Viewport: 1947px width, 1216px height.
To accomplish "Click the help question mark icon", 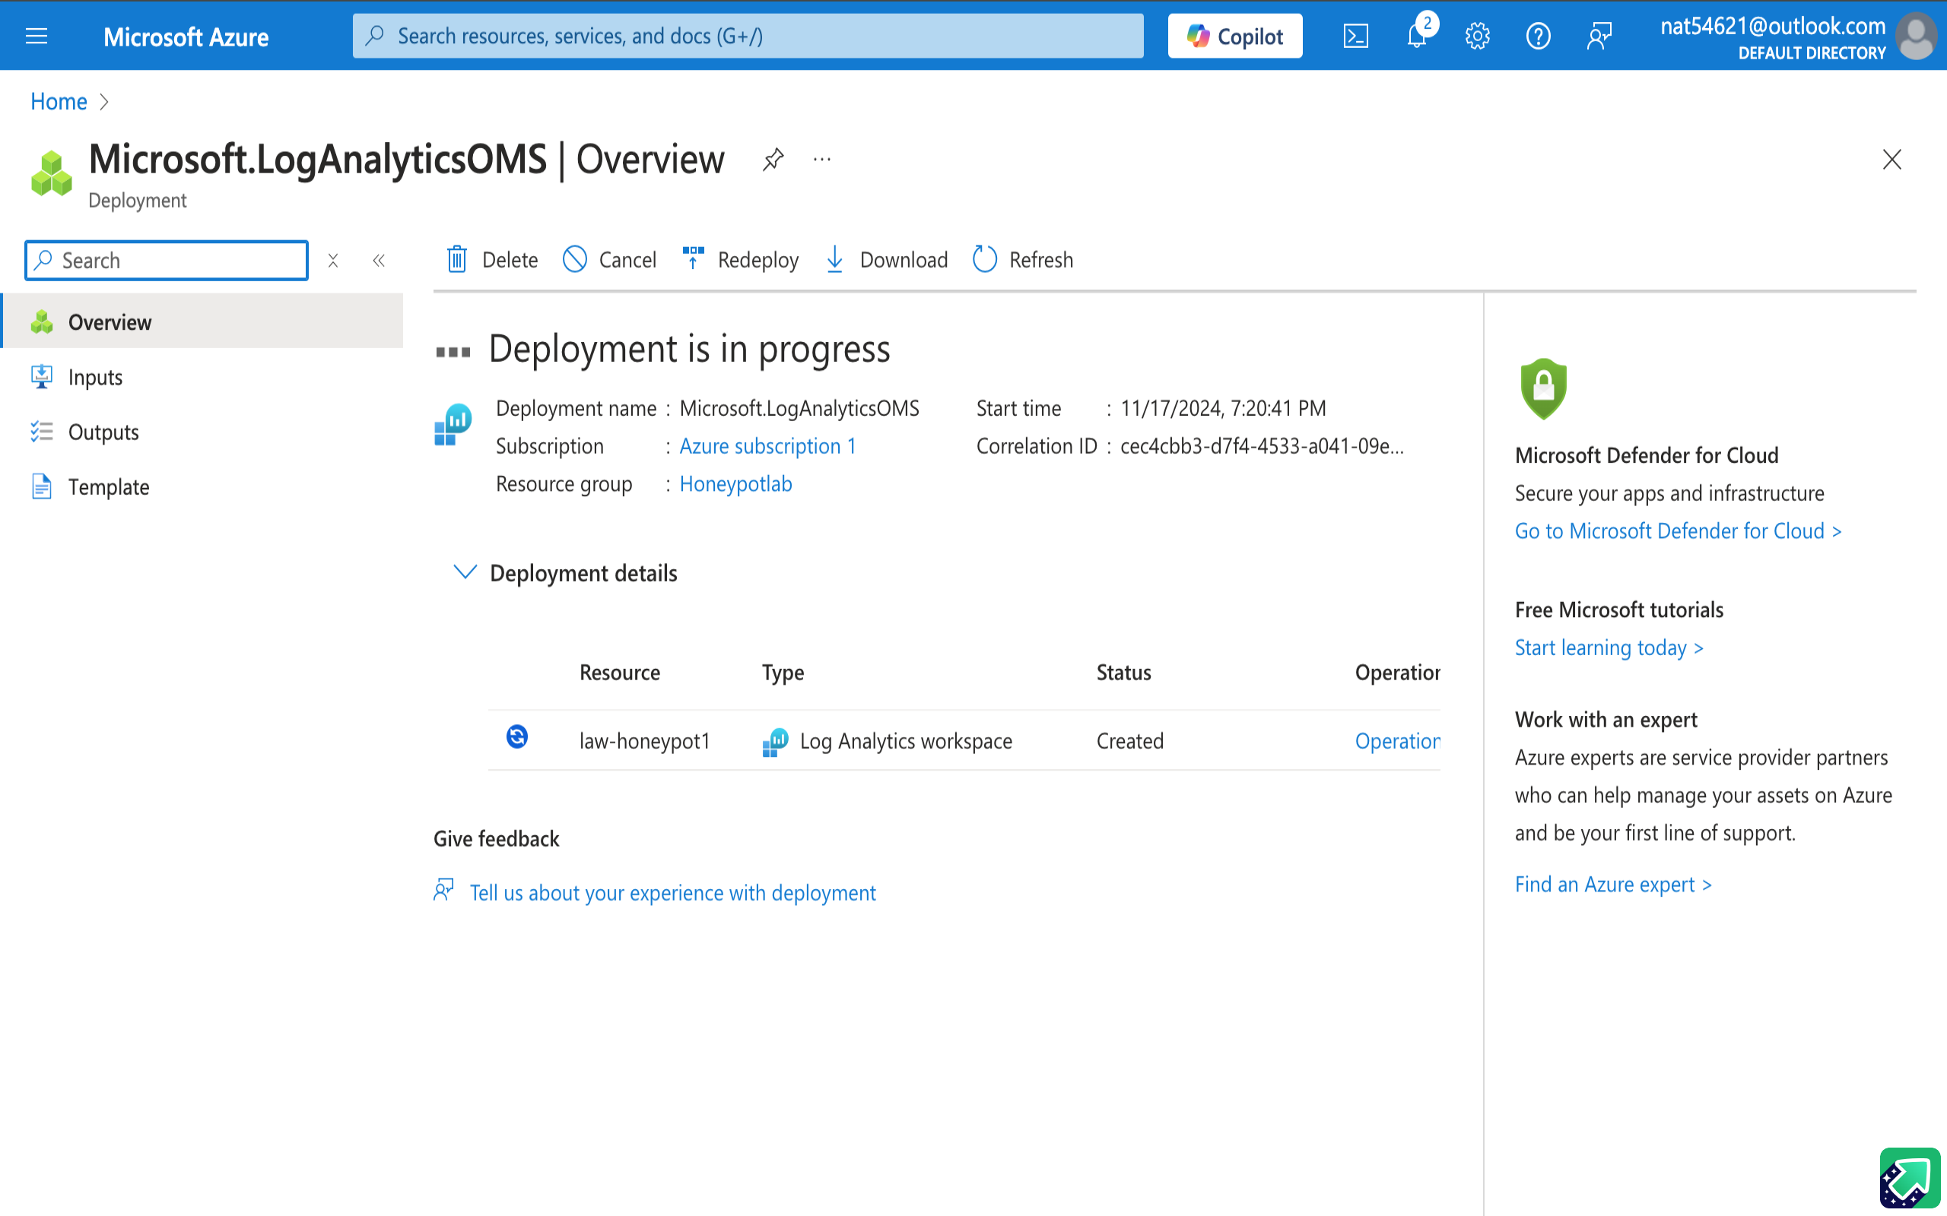I will point(1538,36).
